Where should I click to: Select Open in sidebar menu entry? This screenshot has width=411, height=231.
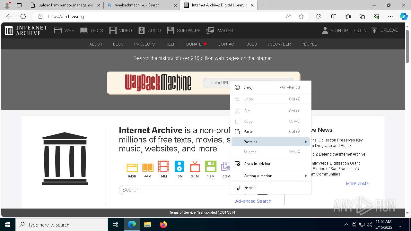[271, 164]
